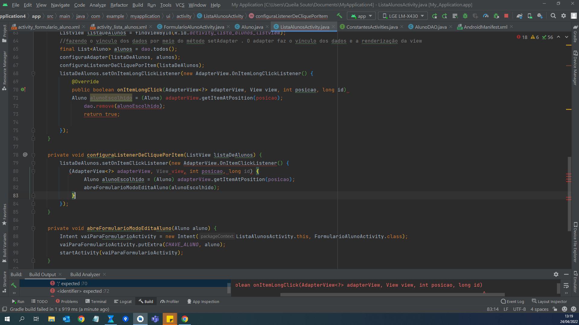Open Build panel settings gear
The width and height of the screenshot is (579, 325).
point(556,274)
